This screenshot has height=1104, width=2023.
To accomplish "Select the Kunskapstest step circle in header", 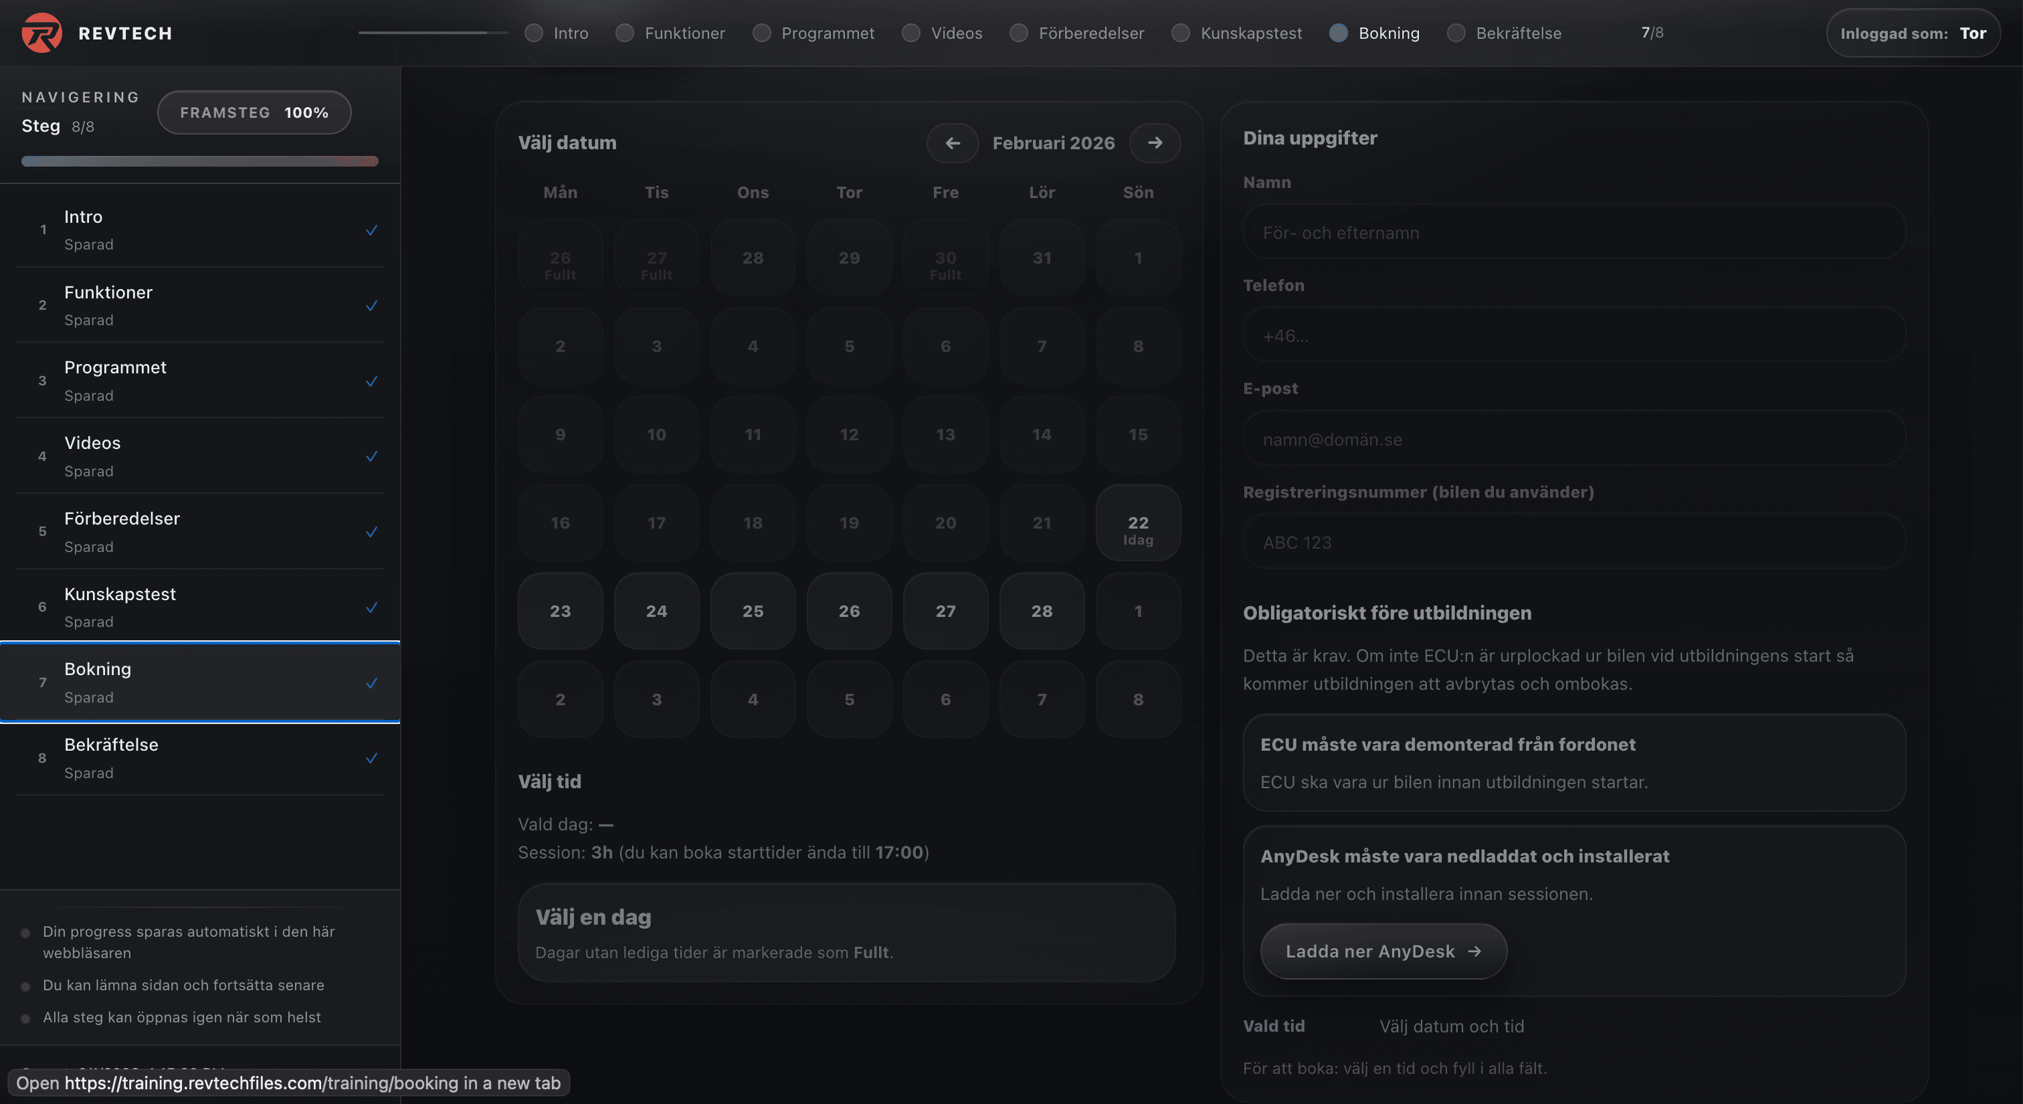I will coord(1180,33).
